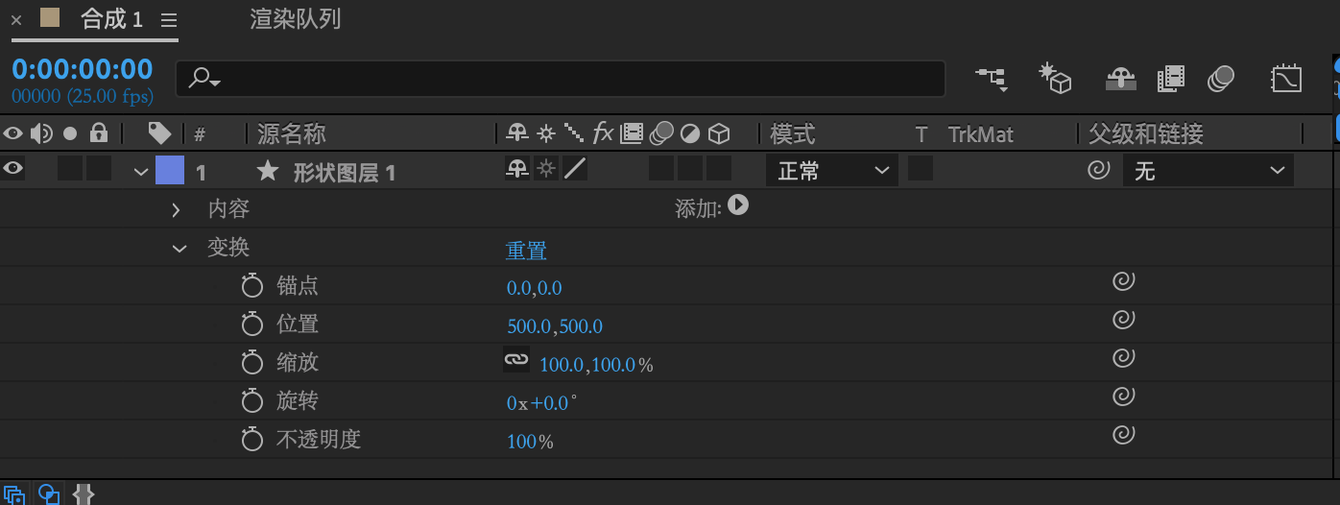Open the composition mini-flowchart icon
The height and width of the screenshot is (505, 1340).
point(991,79)
